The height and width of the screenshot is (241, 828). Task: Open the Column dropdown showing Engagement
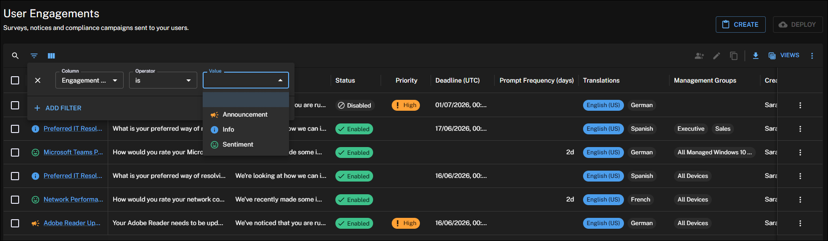tap(90, 80)
